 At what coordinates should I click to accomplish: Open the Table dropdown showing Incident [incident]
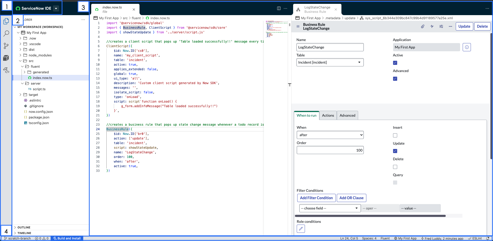click(330, 62)
